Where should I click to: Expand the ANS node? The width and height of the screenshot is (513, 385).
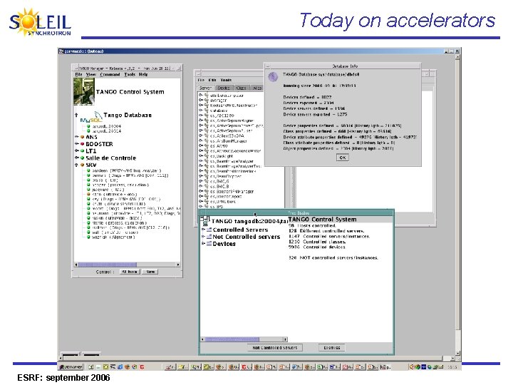click(x=76, y=137)
